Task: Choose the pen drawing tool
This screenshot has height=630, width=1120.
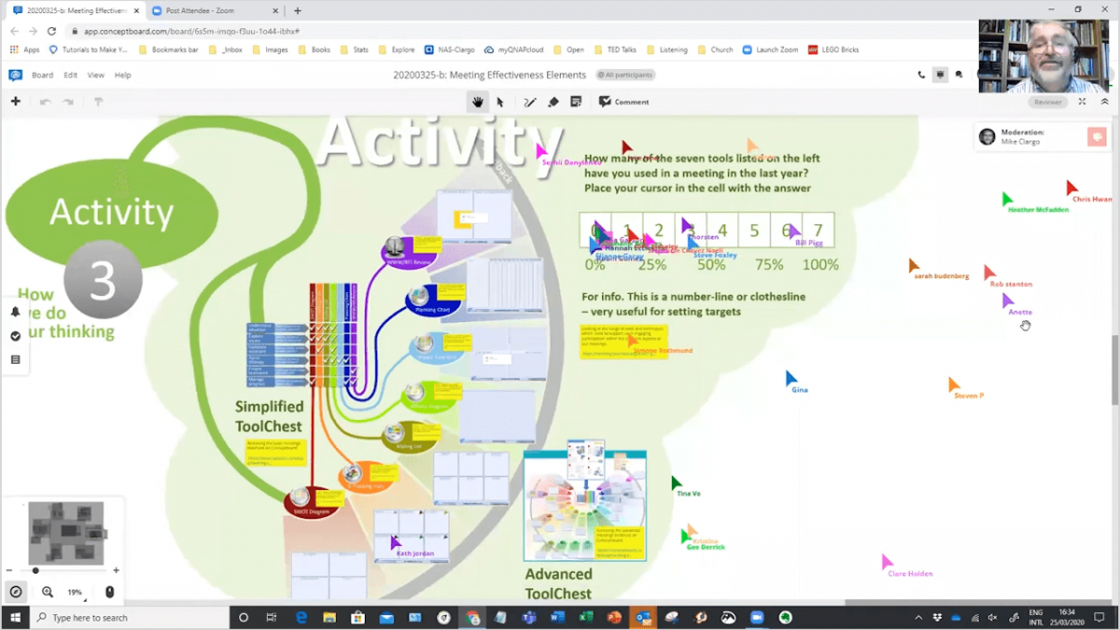Action: [x=530, y=102]
